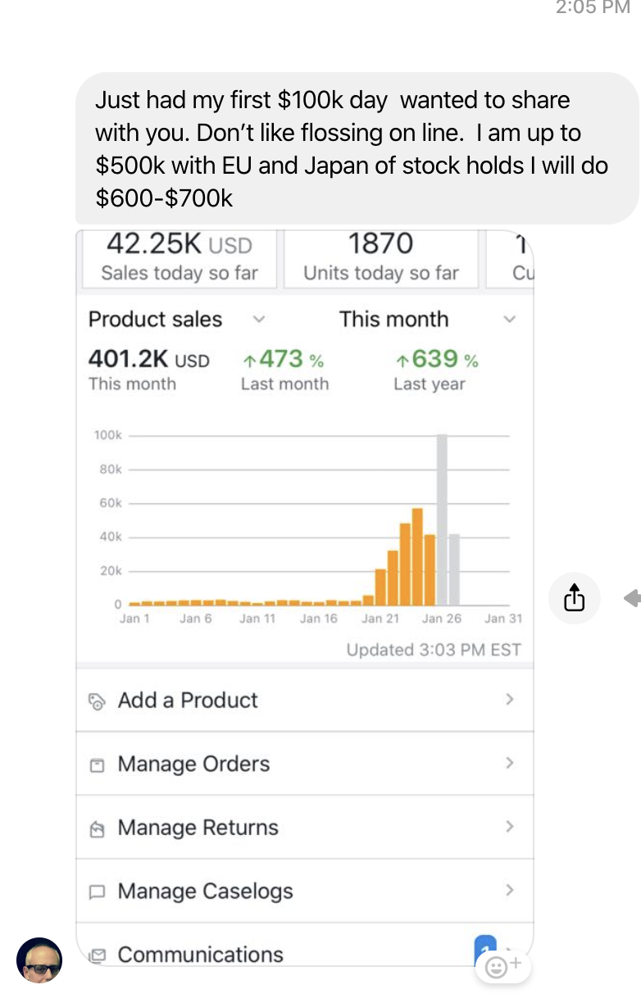Tap the message text bubble
This screenshot has height=1003, width=641.
pyautogui.click(x=357, y=148)
